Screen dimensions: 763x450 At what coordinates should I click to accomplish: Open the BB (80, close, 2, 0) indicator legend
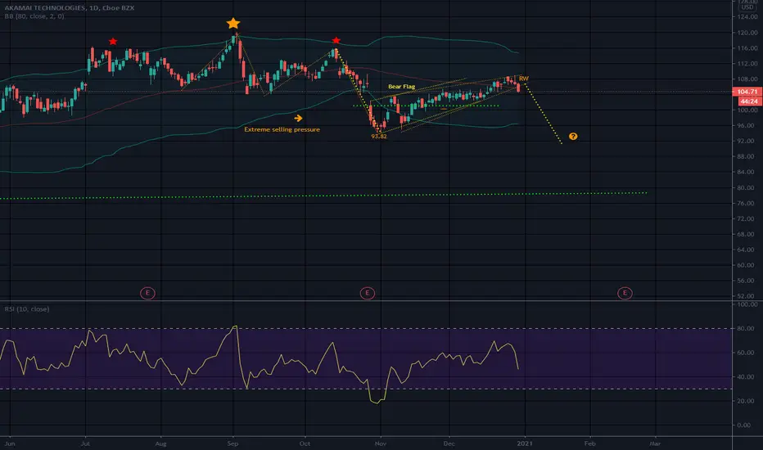coord(34,16)
